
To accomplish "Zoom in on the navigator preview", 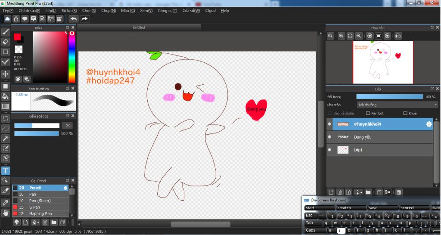I will point(341,36).
